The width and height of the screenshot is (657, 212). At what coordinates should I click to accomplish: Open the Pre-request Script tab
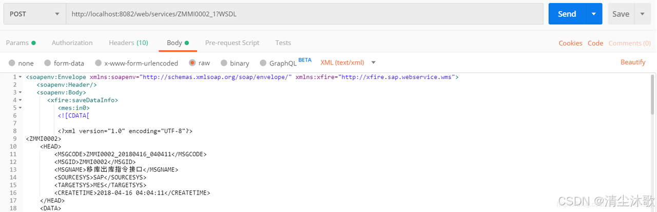click(x=232, y=43)
